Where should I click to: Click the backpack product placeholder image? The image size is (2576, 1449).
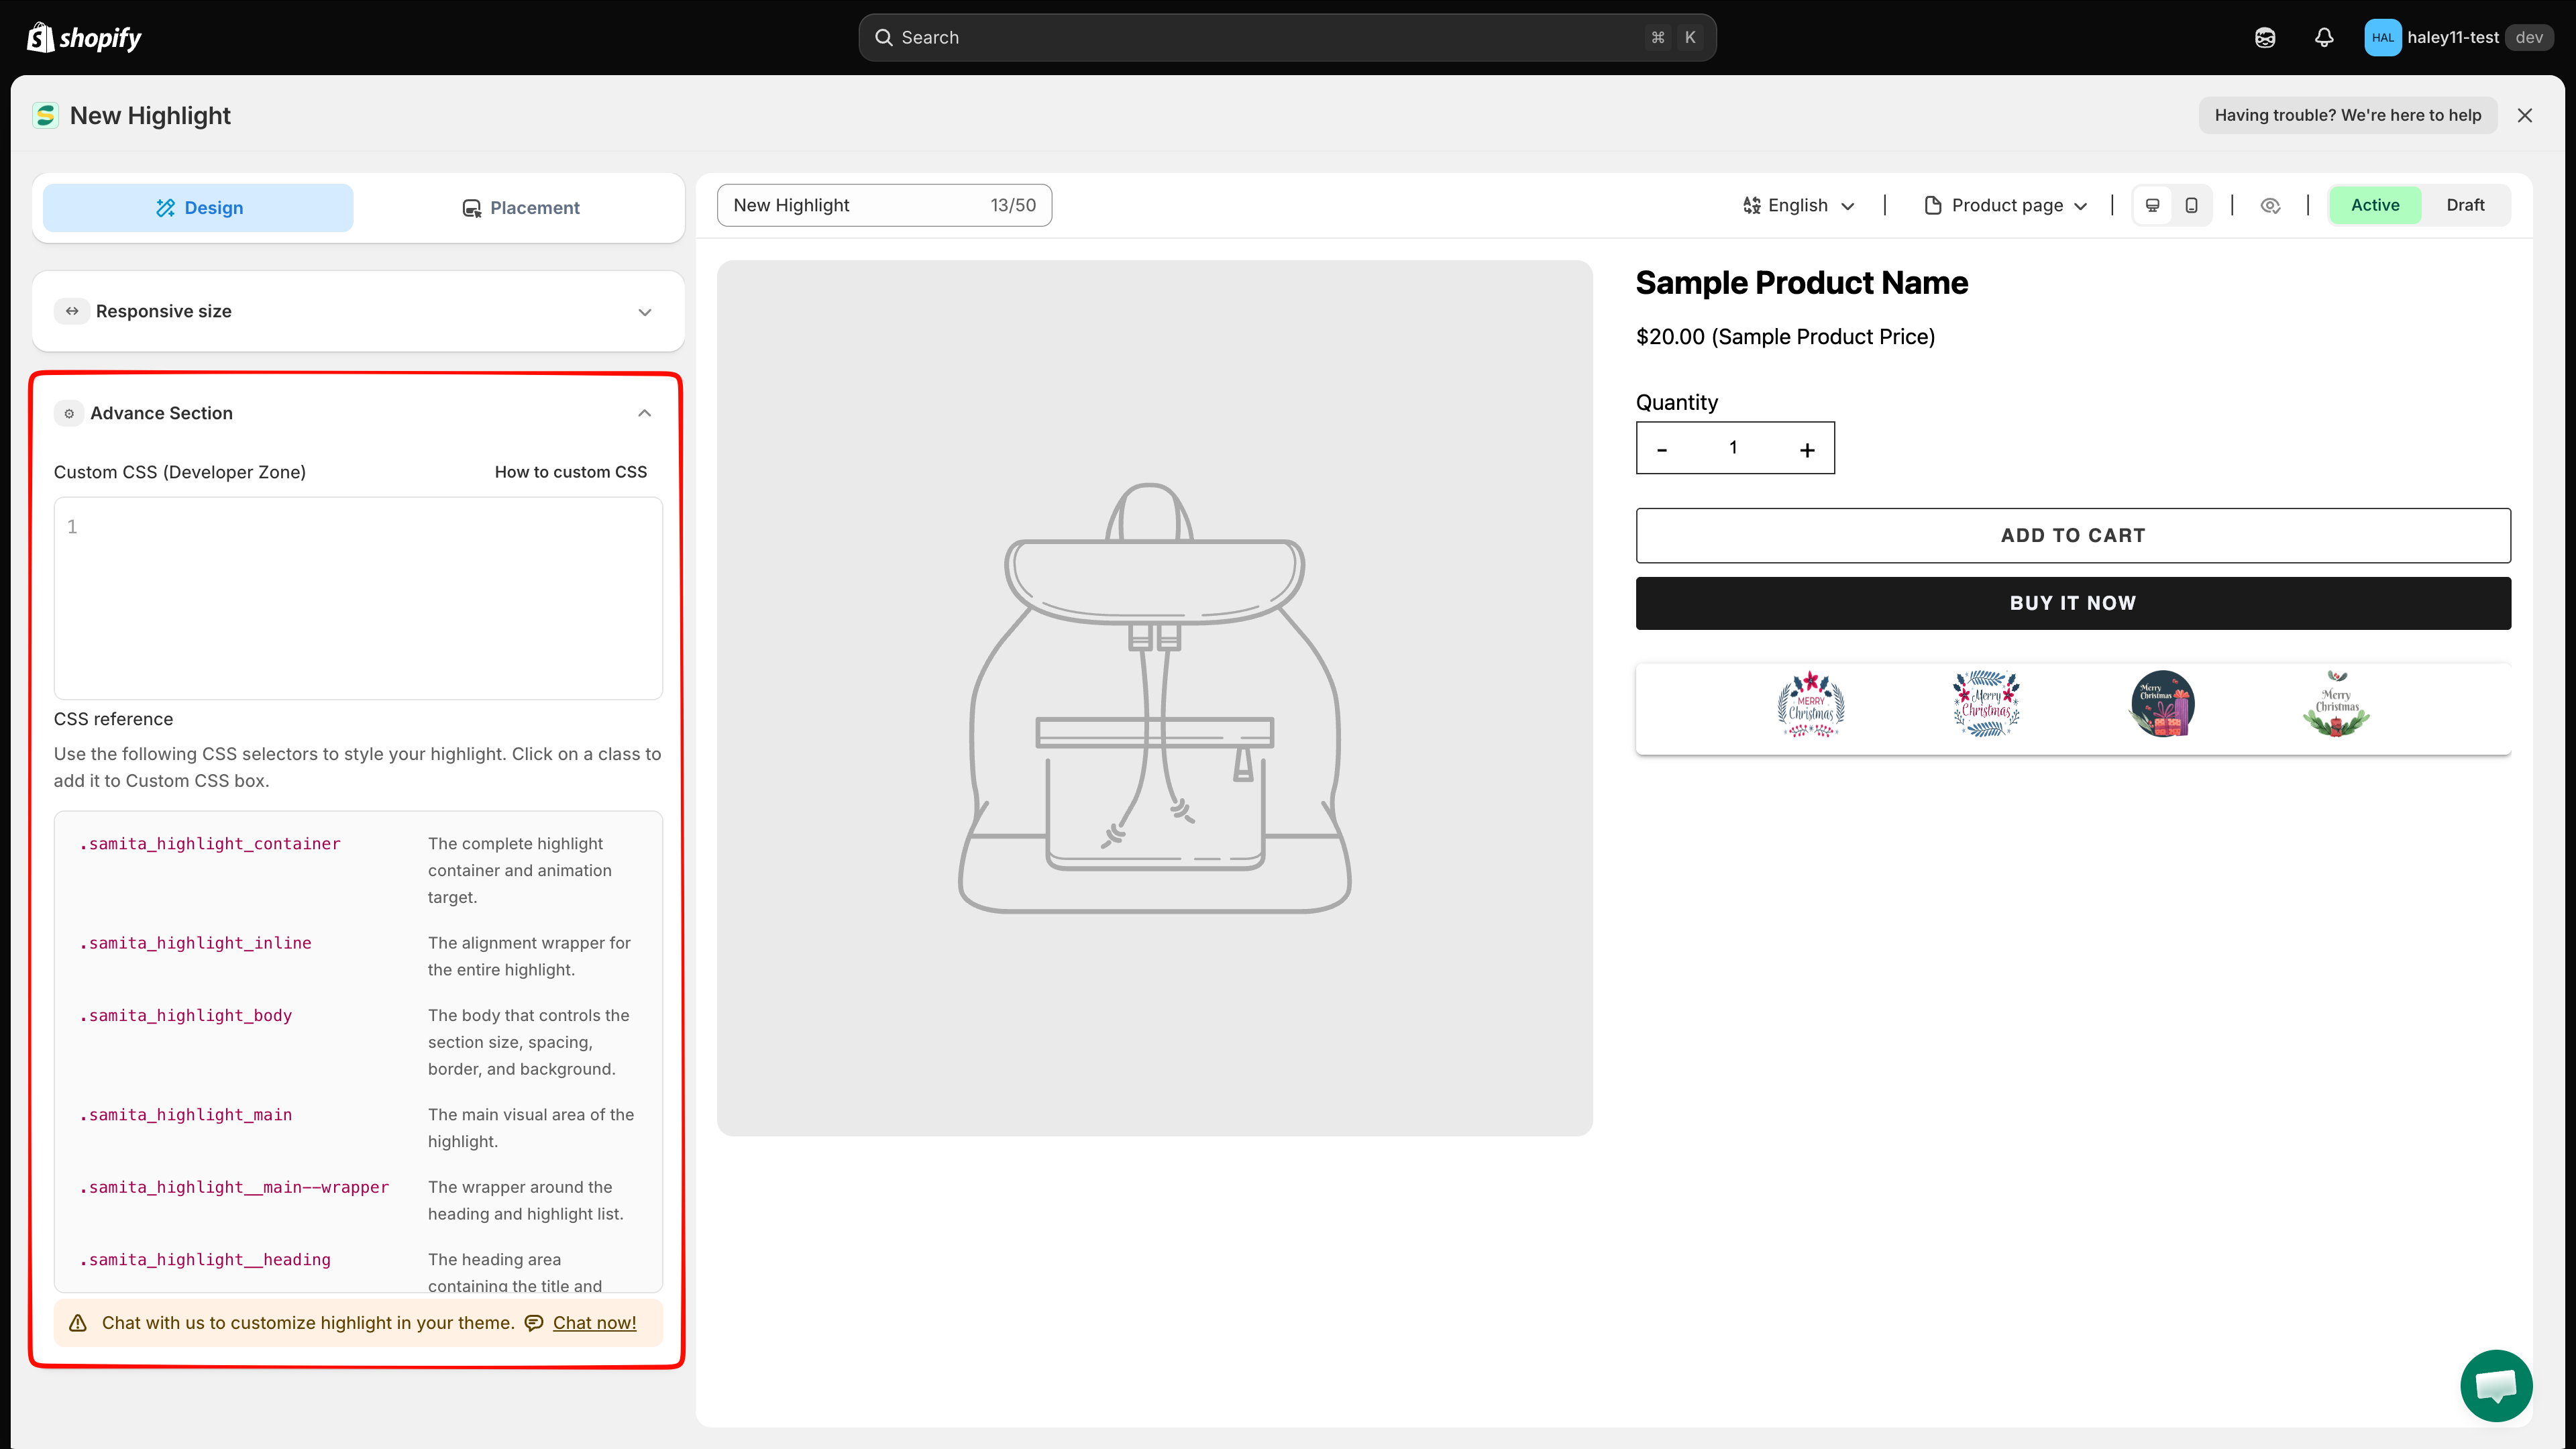1155,698
